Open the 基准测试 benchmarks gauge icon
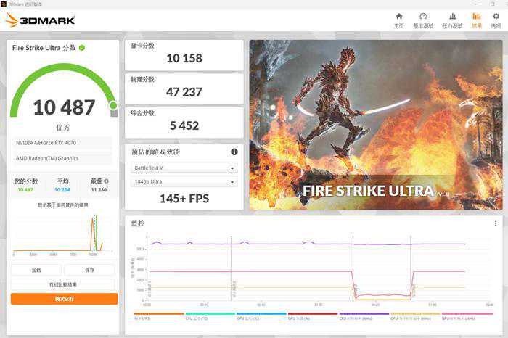Viewport: 508px width, 338px height. pos(423,20)
